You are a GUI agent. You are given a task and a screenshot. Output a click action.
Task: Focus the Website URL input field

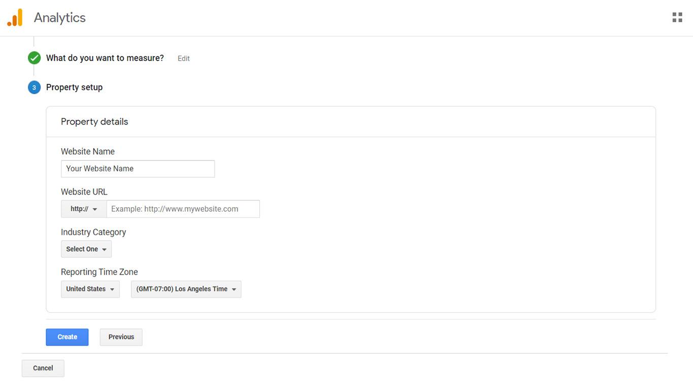coord(183,209)
